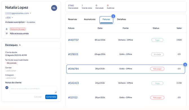Screen dimensions: 189x110
Task: Click the small commenter avatar by notes field
Action: tap(7, 88)
